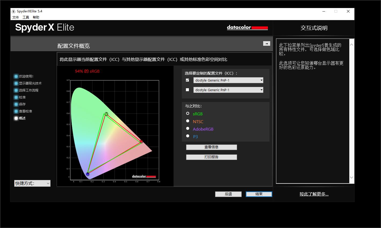Click the 查看信息 button
This screenshot has width=381, height=228.
[x=211, y=147]
